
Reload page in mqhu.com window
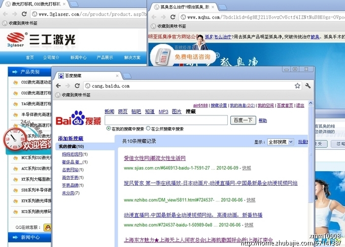173,17
